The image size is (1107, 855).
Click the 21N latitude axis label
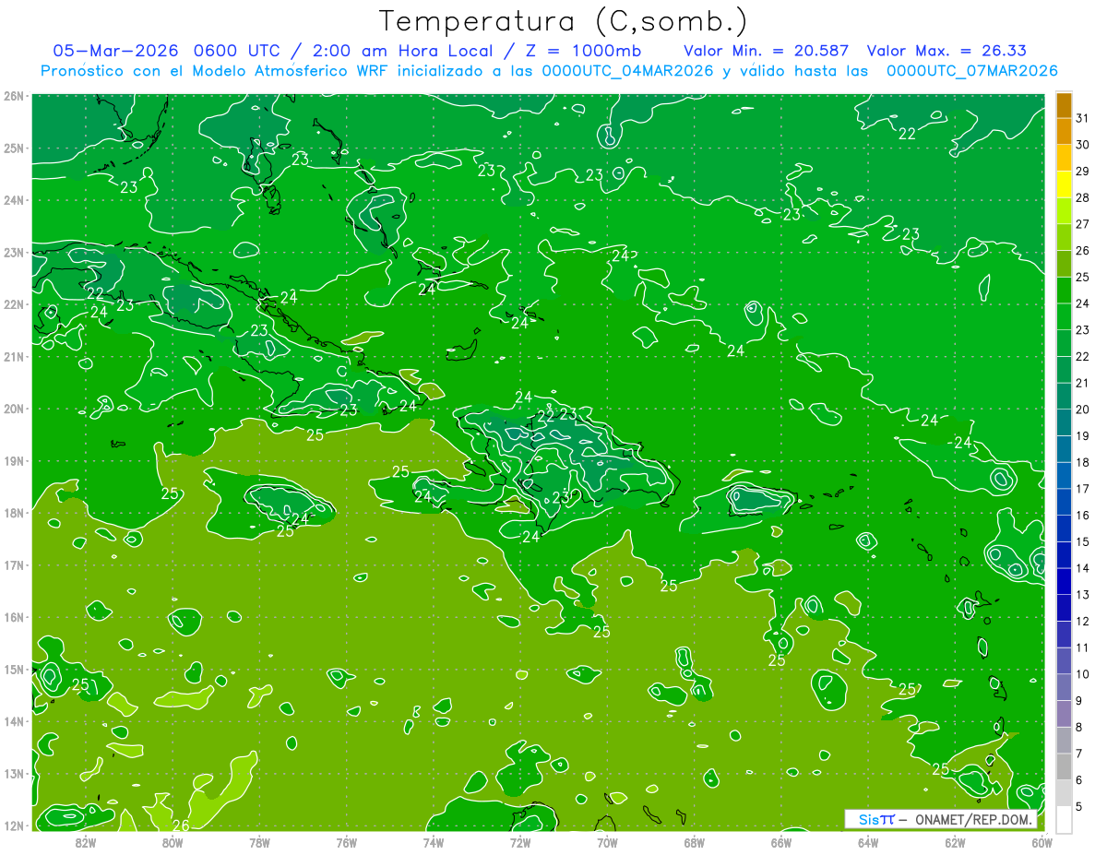14,356
